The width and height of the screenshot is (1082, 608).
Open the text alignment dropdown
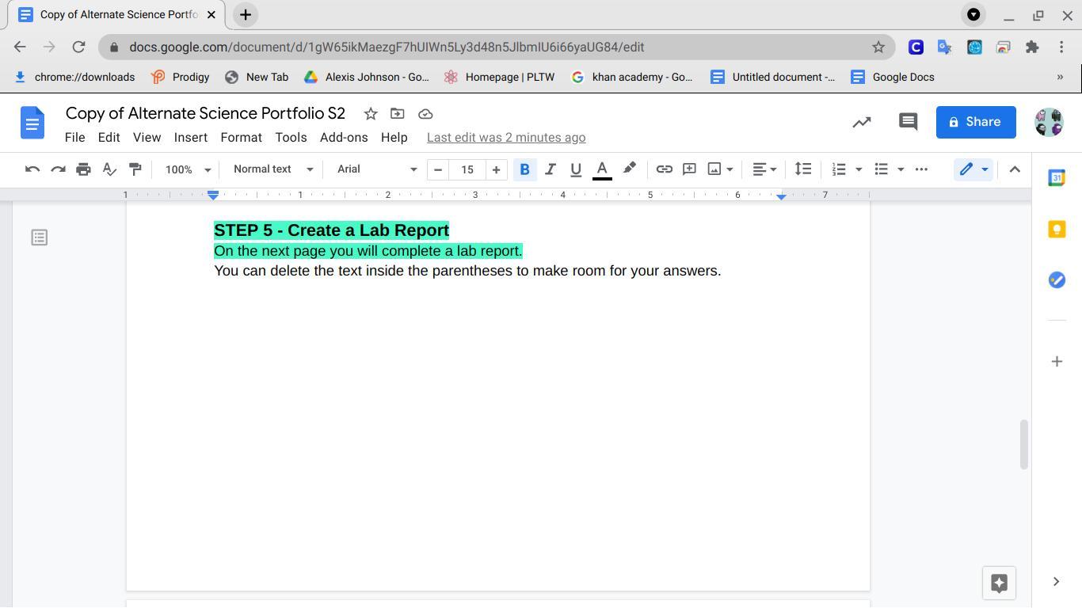[x=764, y=169]
